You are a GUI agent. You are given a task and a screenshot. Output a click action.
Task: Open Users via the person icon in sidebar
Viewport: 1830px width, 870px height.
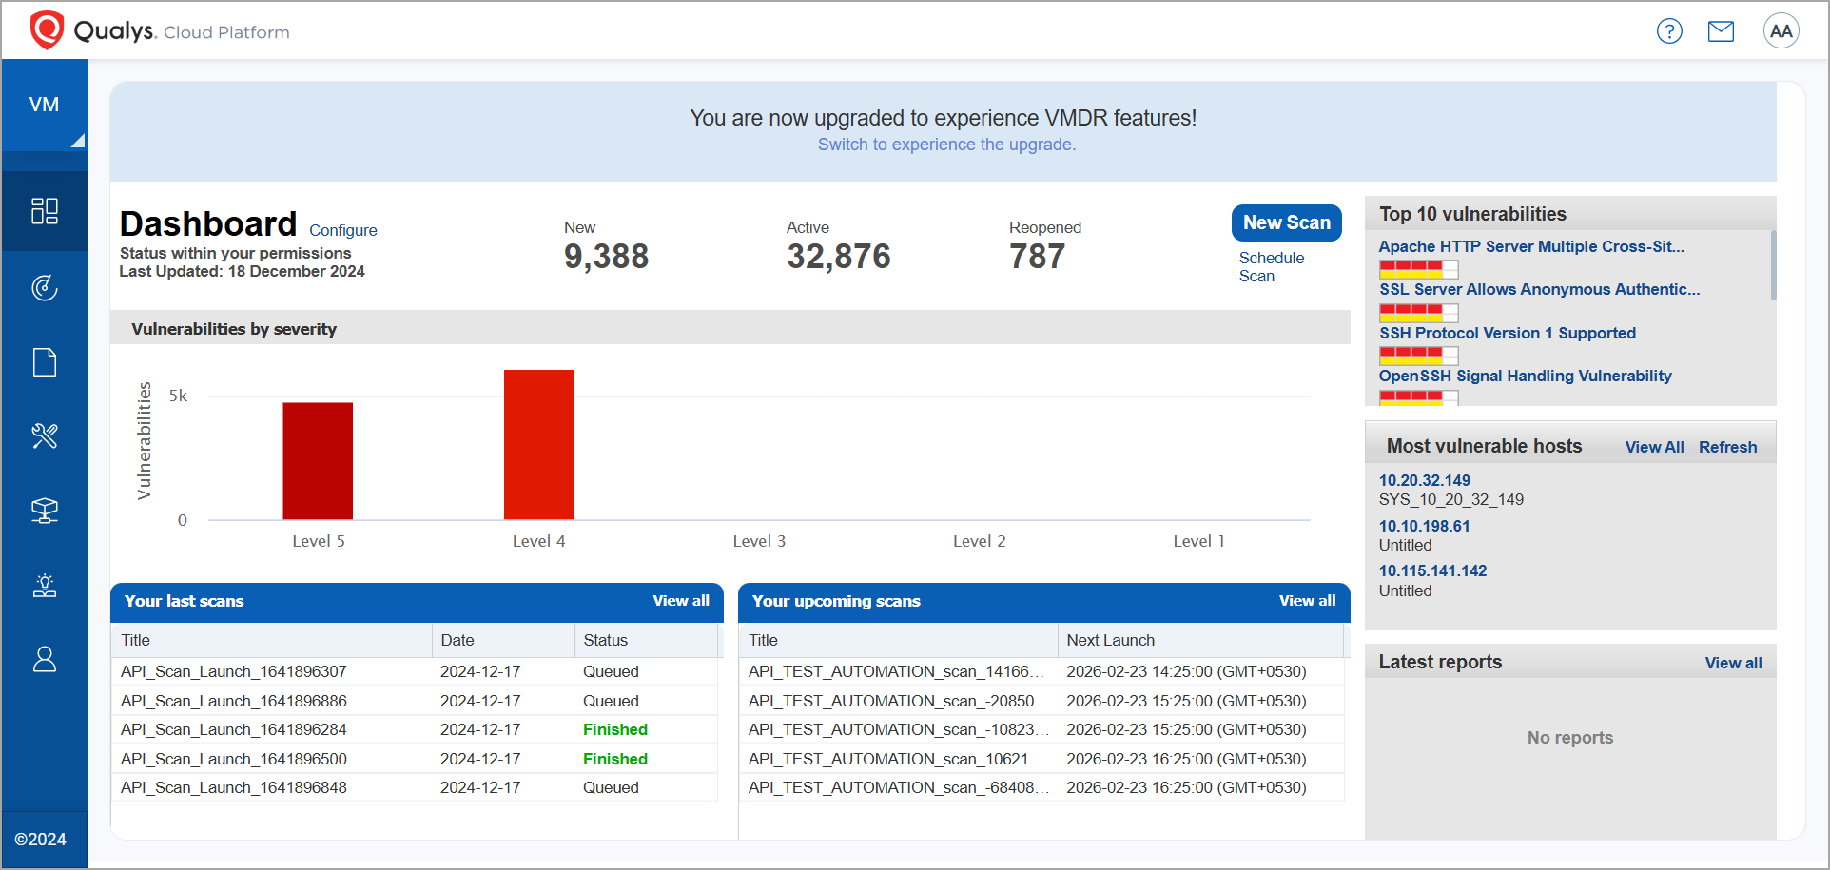click(x=44, y=659)
